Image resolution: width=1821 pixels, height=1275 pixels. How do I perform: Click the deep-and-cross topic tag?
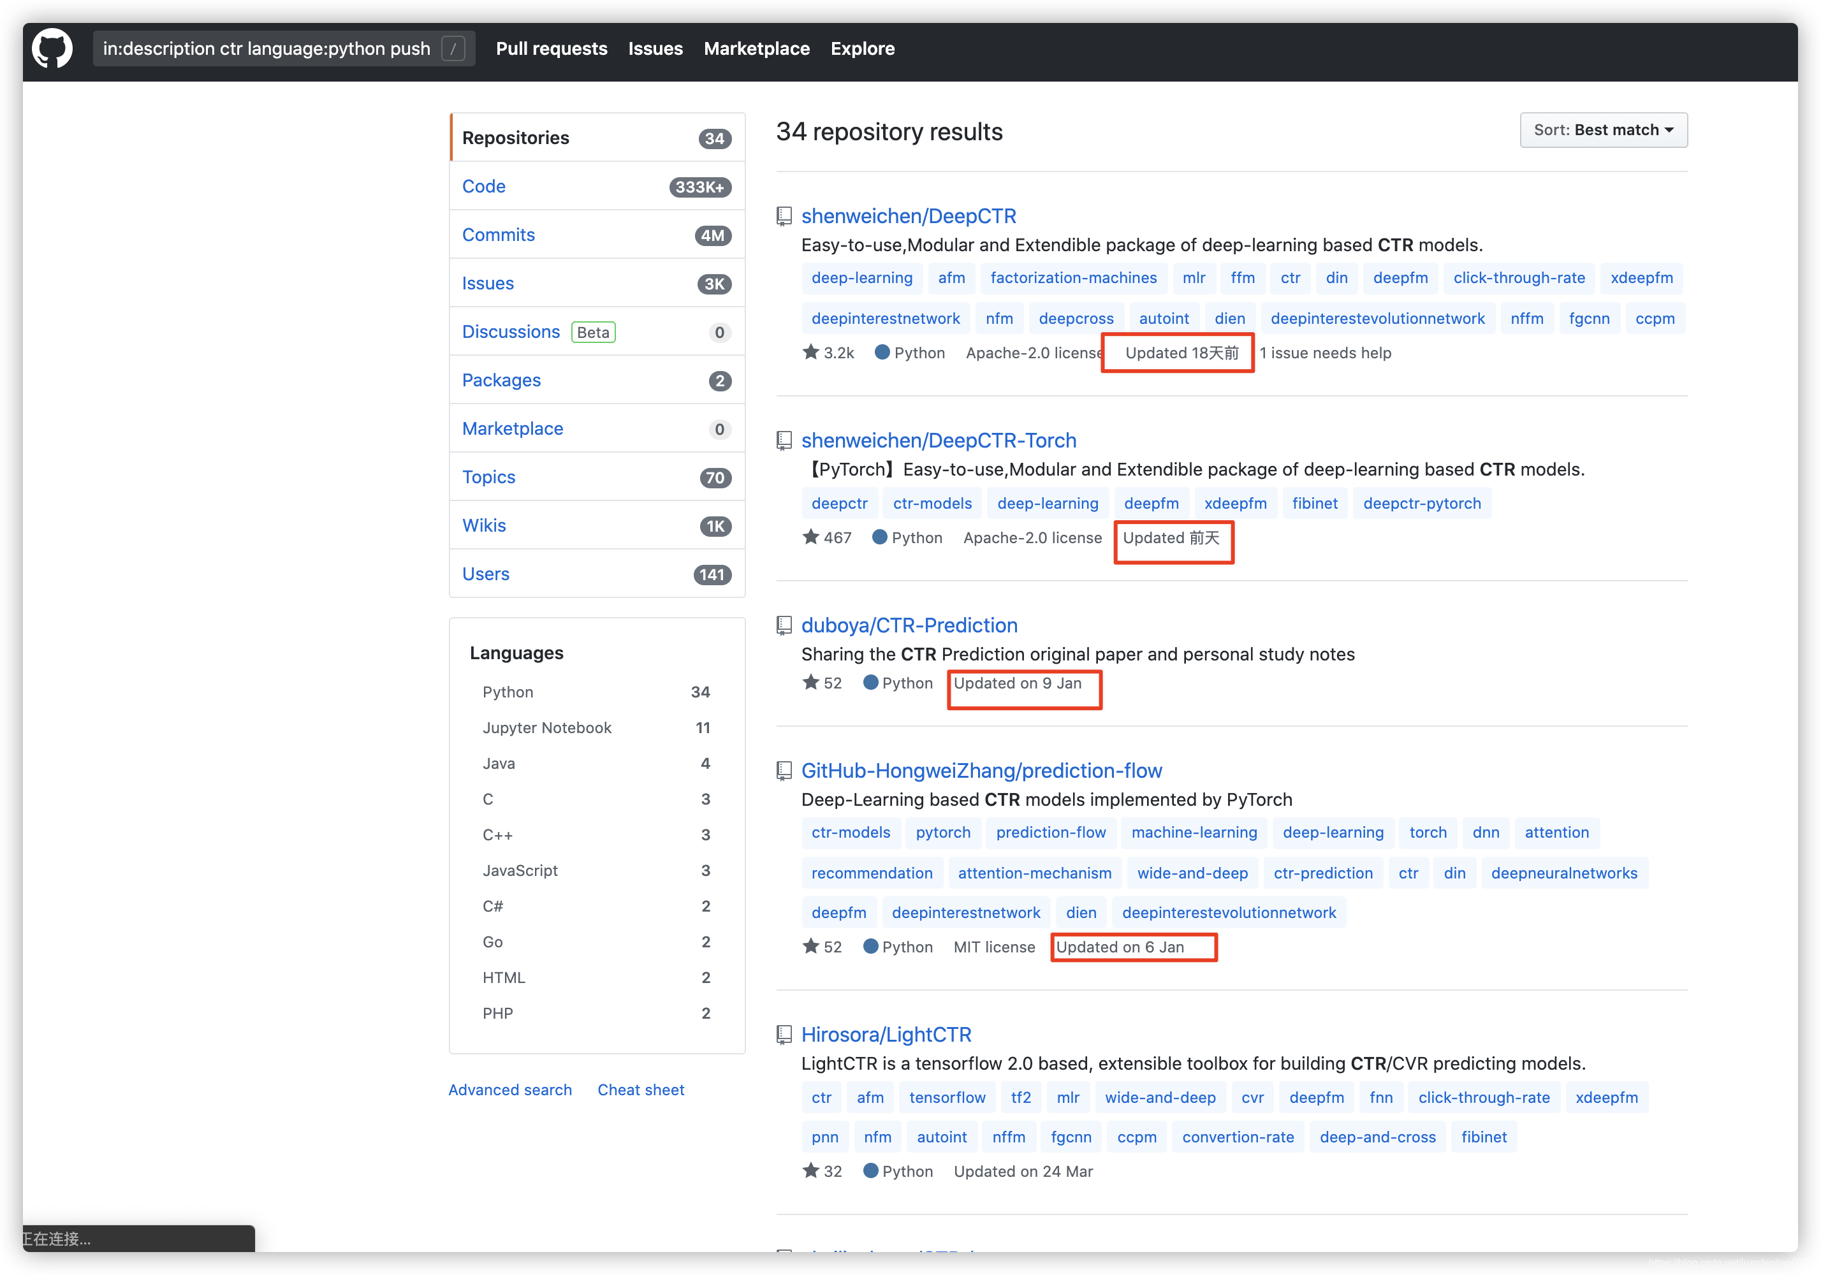coord(1377,1137)
